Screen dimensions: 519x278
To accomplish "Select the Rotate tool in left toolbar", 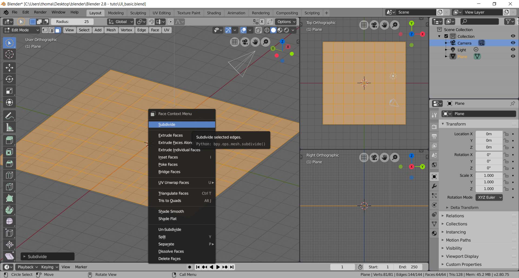I will (9, 79).
